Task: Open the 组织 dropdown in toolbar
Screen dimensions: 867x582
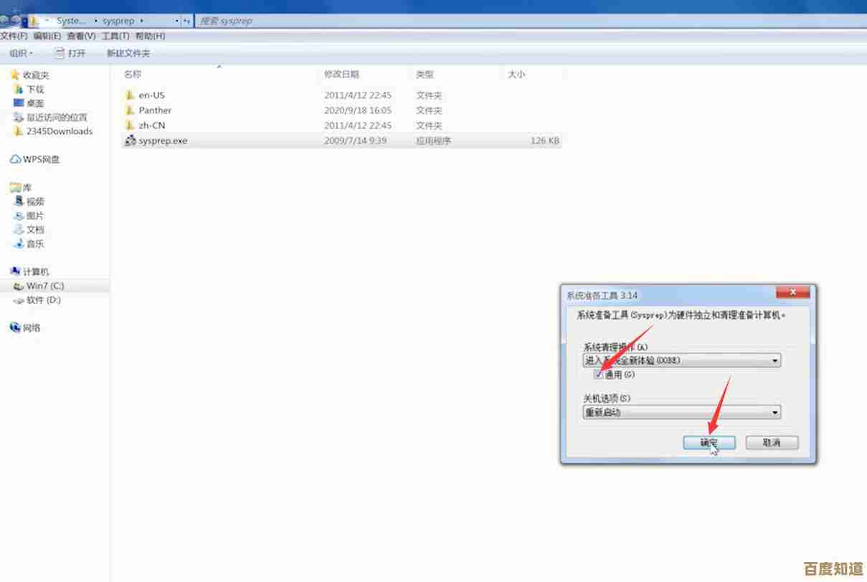Action: point(21,53)
